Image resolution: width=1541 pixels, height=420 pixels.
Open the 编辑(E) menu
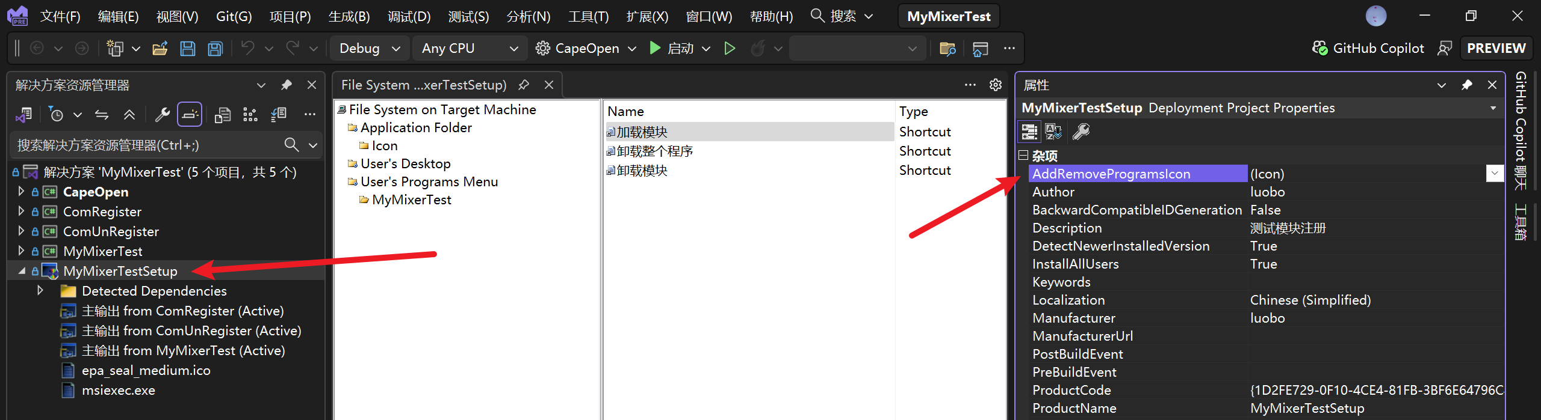click(x=118, y=16)
